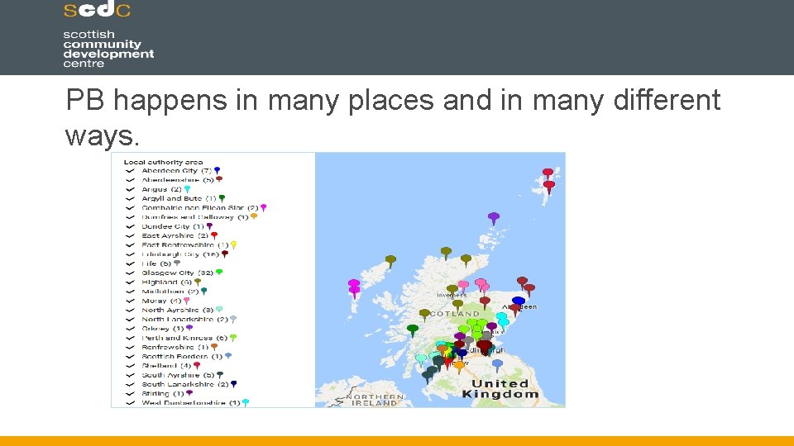794x446 pixels.
Task: Toggle the checkmark for Orkney
Action: point(130,329)
